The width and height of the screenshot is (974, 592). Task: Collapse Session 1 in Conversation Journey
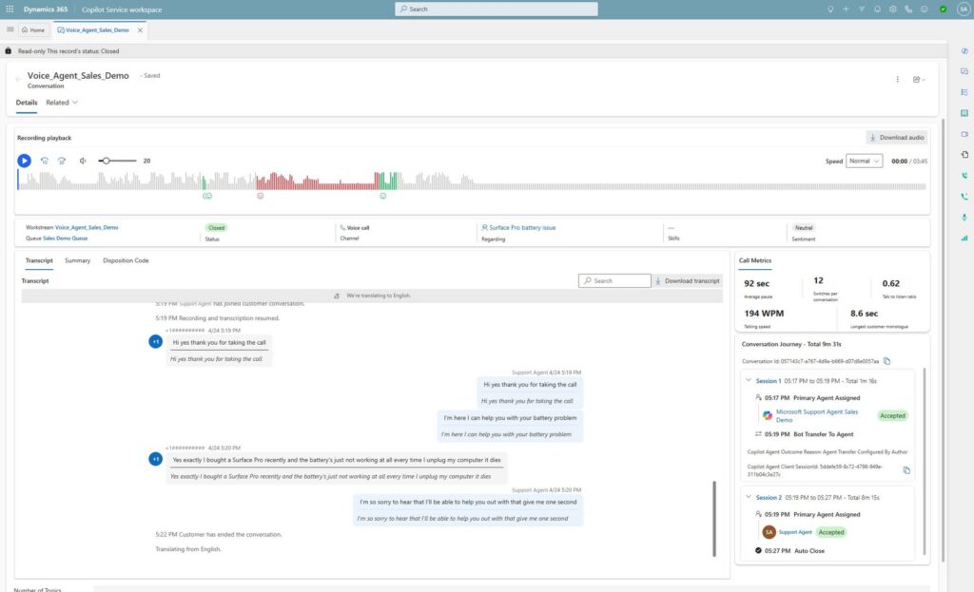(749, 380)
